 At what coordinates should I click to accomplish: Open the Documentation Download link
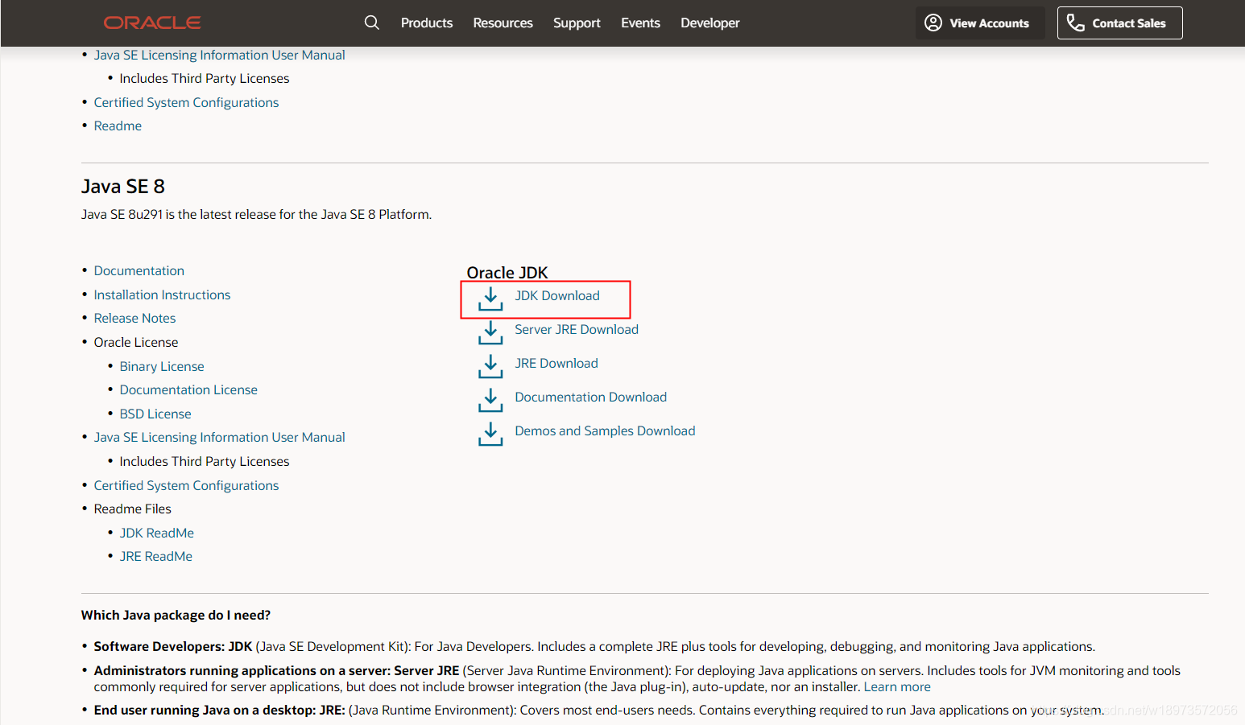pyautogui.click(x=591, y=397)
